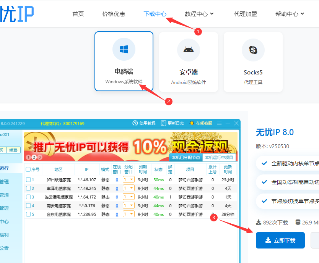Open 分配窗口 dropdown for 南安电信家庭 row

pyautogui.click(x=129, y=205)
